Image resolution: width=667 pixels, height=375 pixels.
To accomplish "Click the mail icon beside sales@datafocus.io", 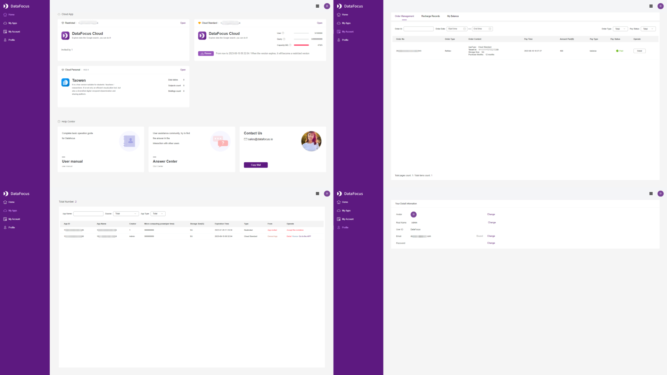I will click(x=246, y=139).
